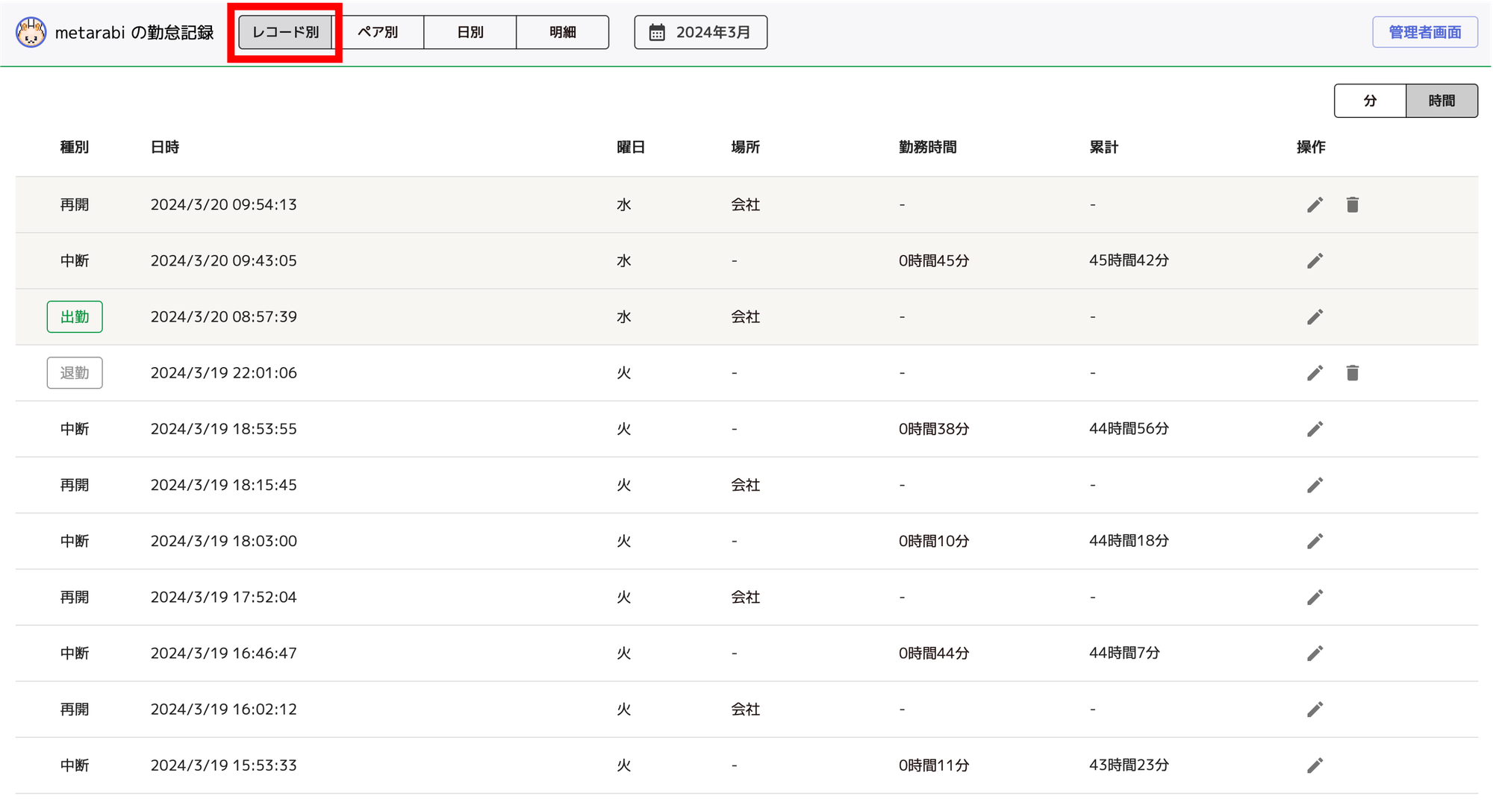Edit the 2024/3/19 16:46:47 record

pyautogui.click(x=1315, y=654)
